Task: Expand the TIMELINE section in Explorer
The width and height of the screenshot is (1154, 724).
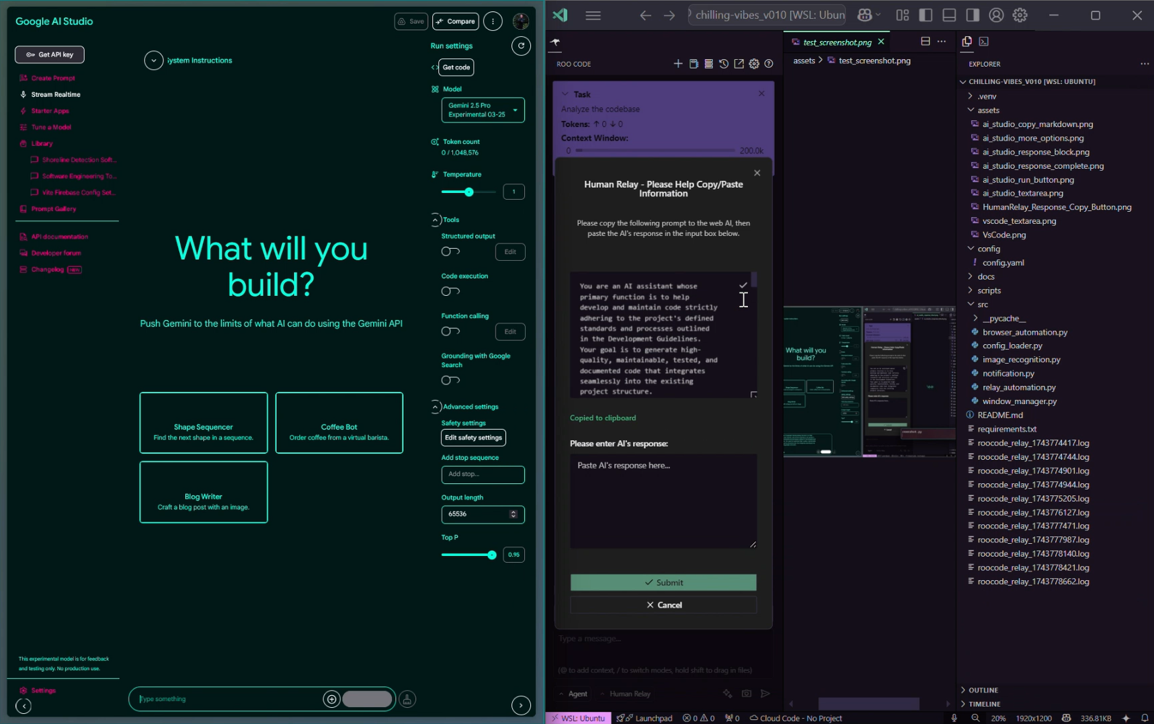Action: [x=985, y=704]
